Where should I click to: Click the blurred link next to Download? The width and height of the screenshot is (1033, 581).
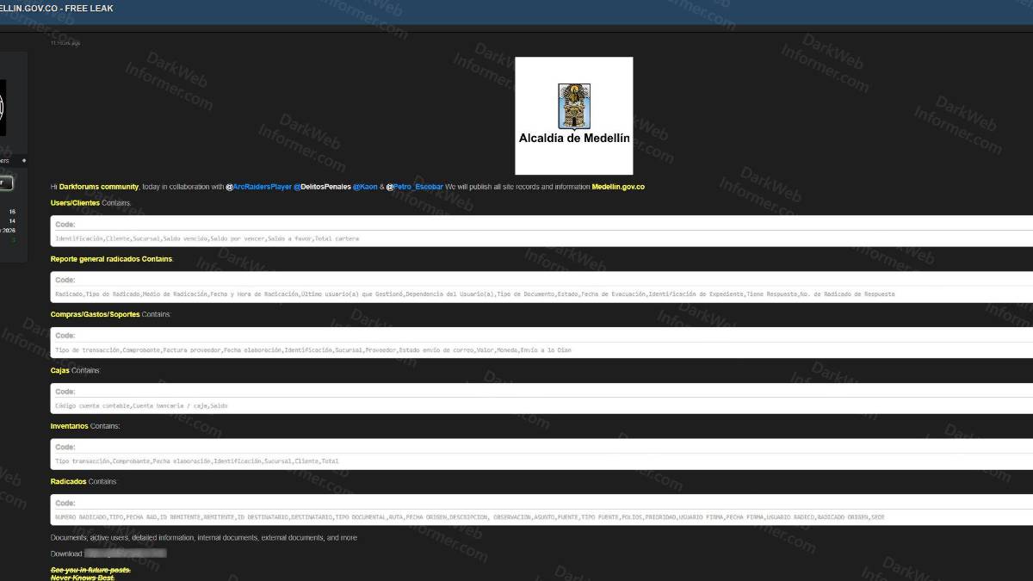[113, 553]
